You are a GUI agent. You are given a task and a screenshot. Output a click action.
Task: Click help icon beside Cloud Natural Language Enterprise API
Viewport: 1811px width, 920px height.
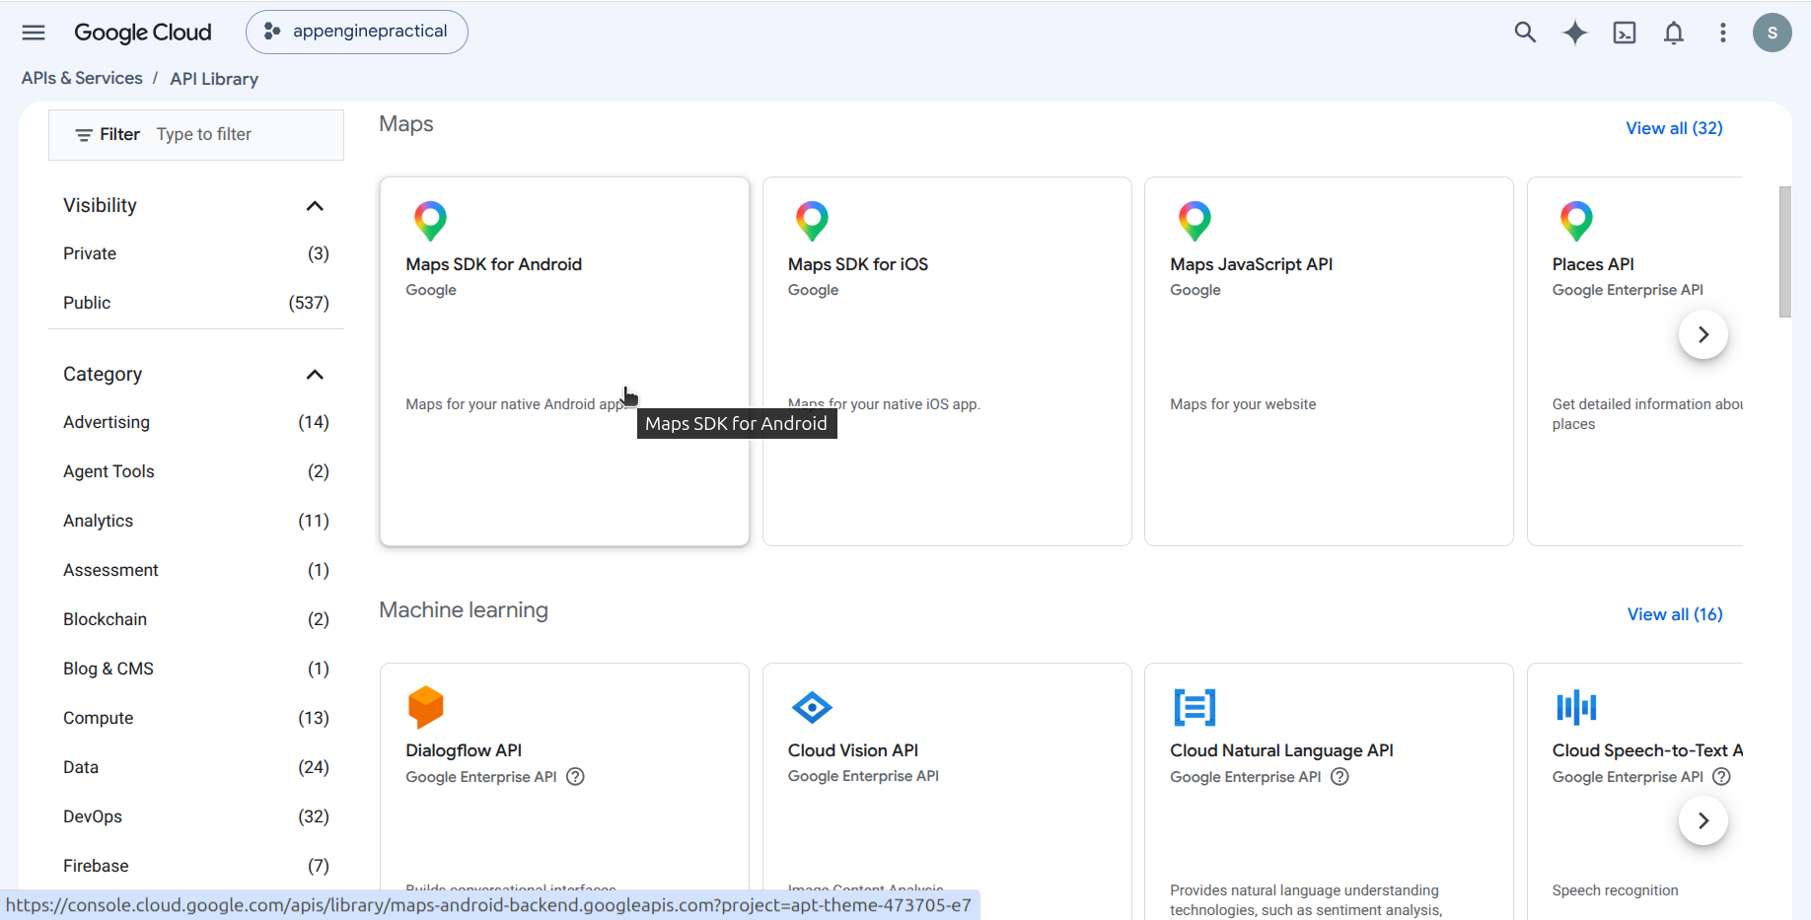[x=1340, y=777]
